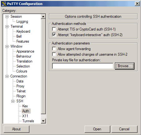Open the Appearance category
This screenshot has width=141, height=135.
(x=25, y=51)
